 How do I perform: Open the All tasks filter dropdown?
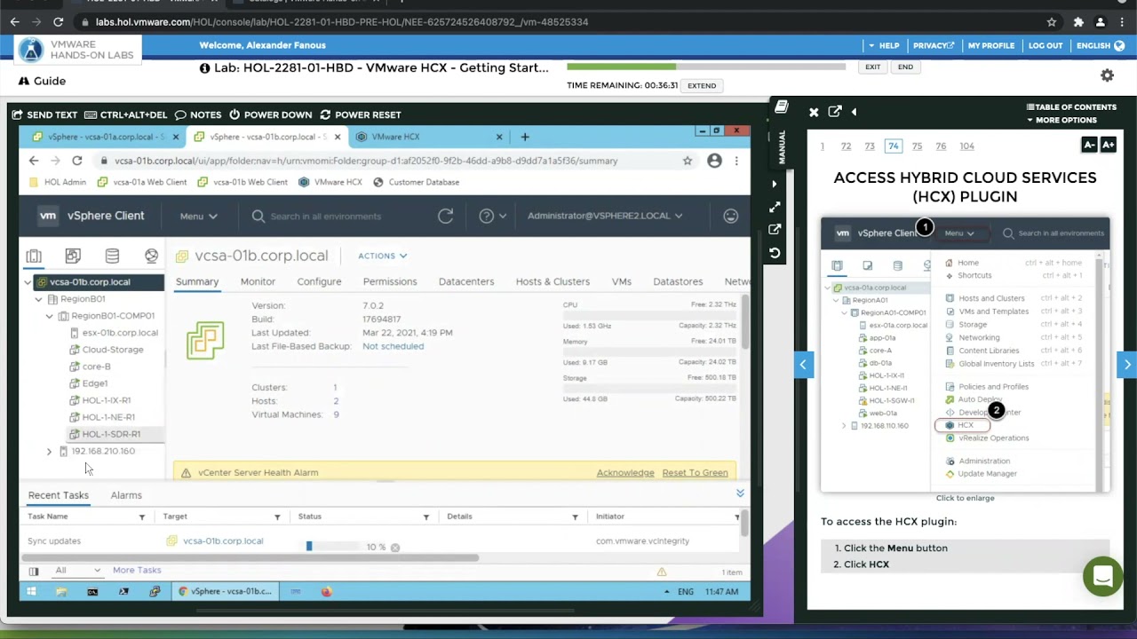pyautogui.click(x=77, y=570)
